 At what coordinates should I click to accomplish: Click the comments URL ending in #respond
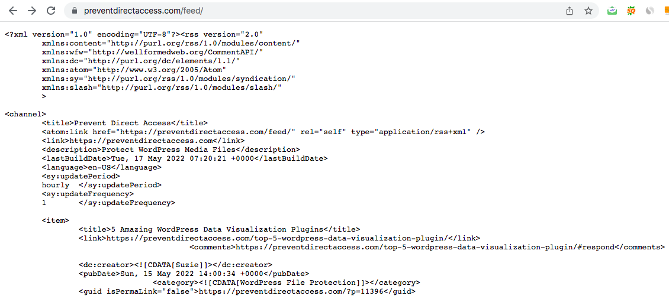pyautogui.click(x=424, y=247)
